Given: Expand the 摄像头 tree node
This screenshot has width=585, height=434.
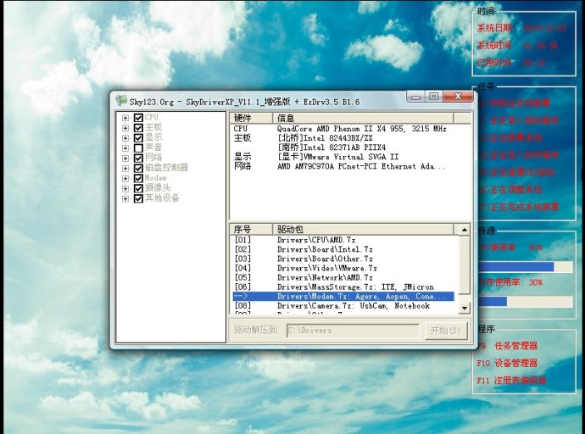Looking at the screenshot, I should pyautogui.click(x=125, y=188).
